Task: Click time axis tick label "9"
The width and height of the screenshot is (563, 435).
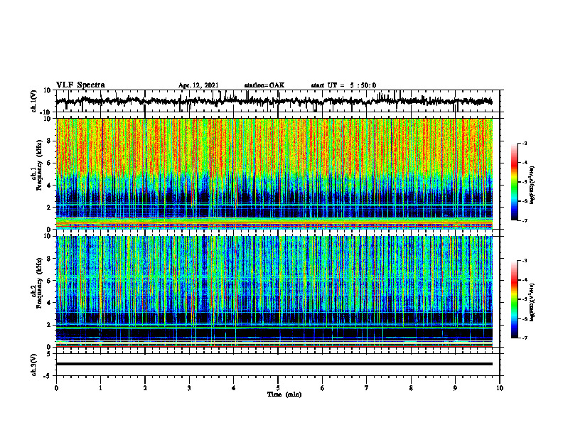Action: [x=455, y=388]
